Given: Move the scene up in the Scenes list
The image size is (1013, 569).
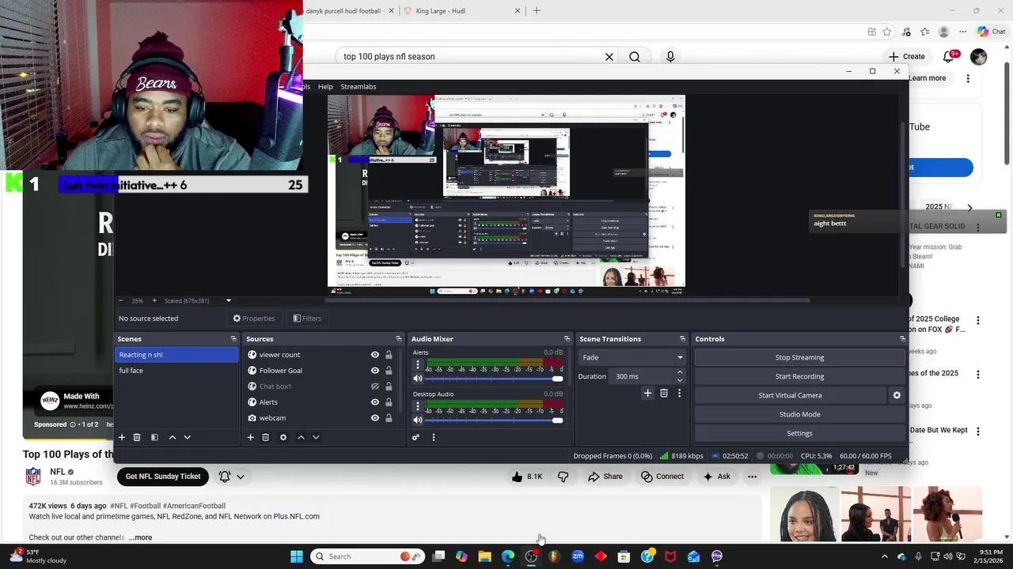Looking at the screenshot, I should tap(172, 437).
